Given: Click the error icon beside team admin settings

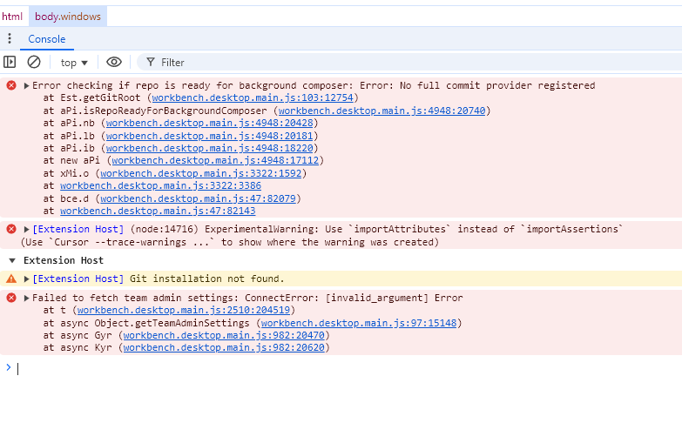Looking at the screenshot, I should 11,298.
